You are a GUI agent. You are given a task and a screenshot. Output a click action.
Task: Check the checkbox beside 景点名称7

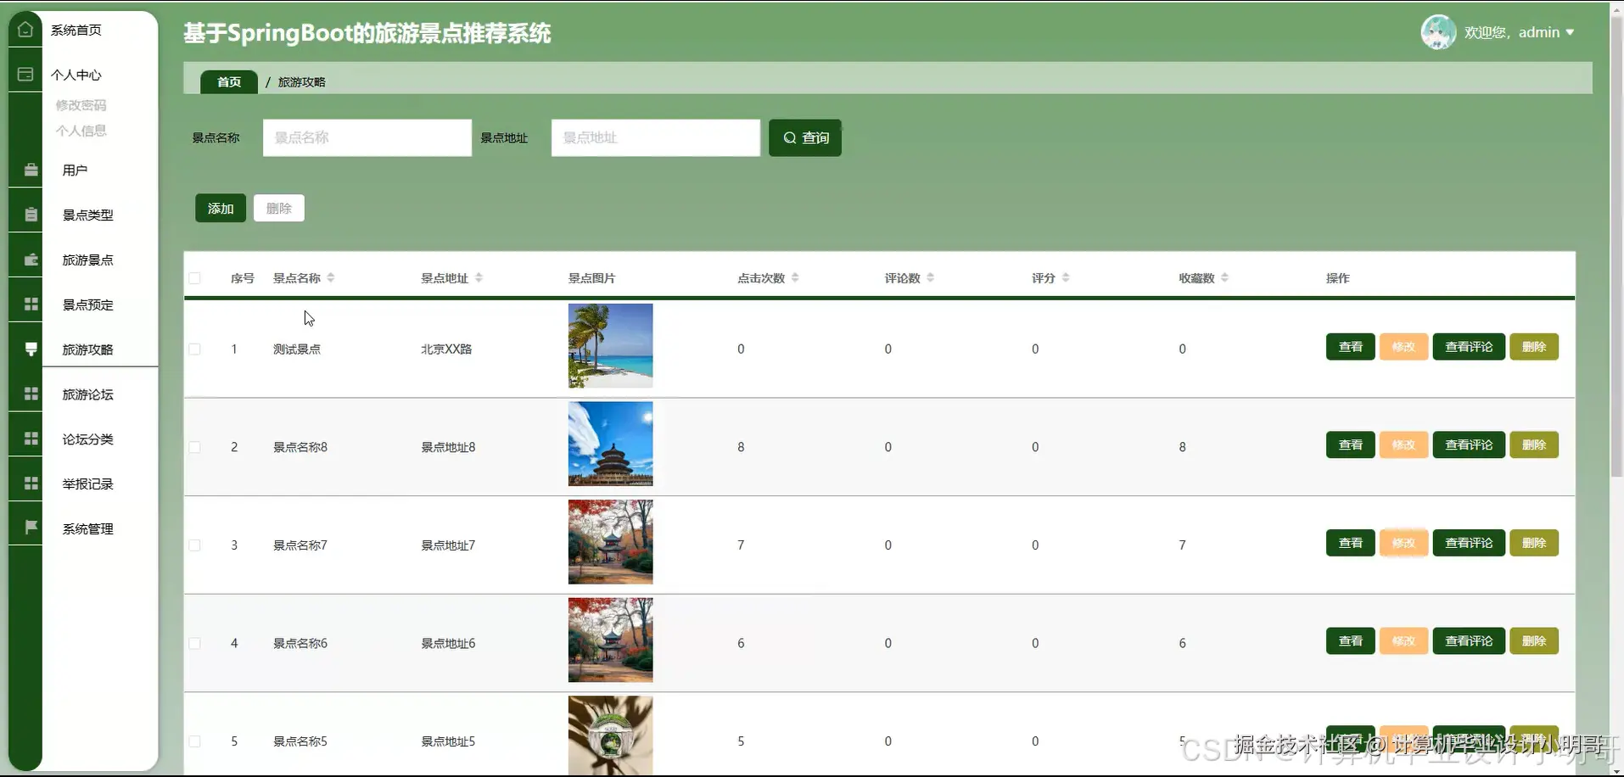tap(194, 545)
